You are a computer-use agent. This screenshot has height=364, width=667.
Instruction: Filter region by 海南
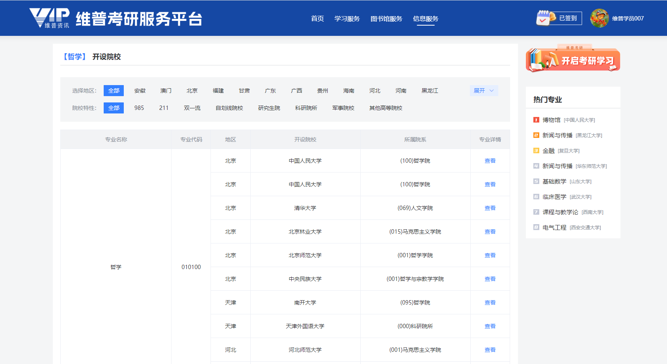pyautogui.click(x=349, y=91)
